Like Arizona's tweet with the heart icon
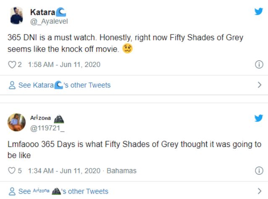Image resolution: width=268 pixels, height=199 pixels. [11, 171]
